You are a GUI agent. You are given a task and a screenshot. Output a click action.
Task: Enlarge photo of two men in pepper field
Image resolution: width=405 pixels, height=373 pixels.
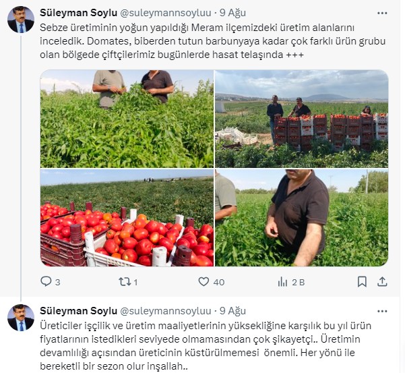[x=127, y=119]
